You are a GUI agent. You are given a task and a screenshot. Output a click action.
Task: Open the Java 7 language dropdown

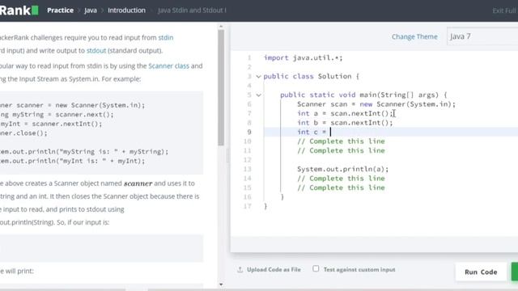click(482, 36)
